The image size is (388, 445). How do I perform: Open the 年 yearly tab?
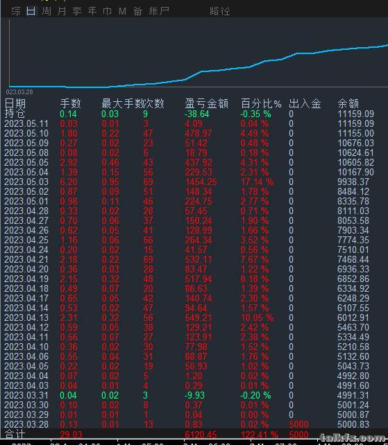point(92,11)
